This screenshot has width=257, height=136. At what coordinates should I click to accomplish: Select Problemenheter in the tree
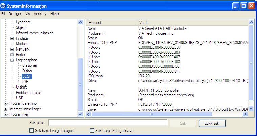(28, 93)
